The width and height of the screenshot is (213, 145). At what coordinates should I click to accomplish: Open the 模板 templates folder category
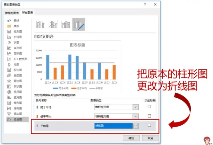[x=13, y=26]
